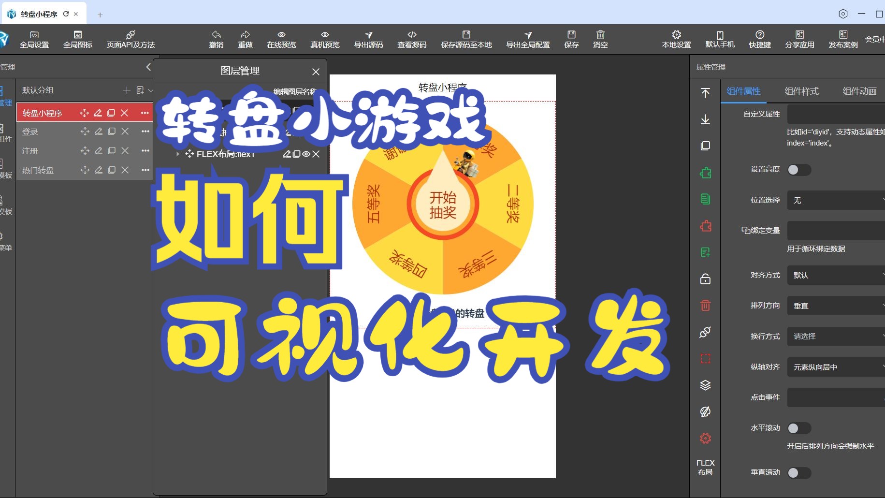Click the 保存 save icon
This screenshot has width=885, height=498.
click(x=572, y=39)
